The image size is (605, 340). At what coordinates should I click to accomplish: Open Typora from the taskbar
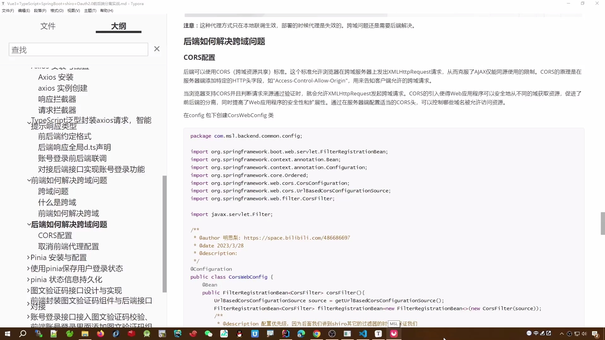click(x=378, y=334)
